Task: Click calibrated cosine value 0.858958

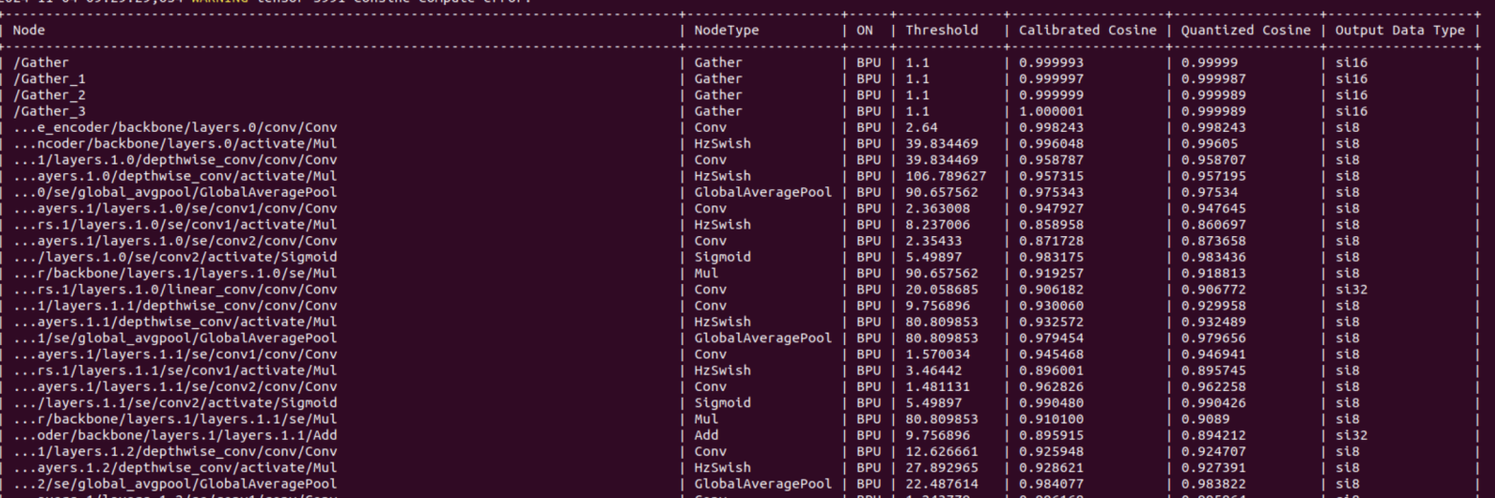Action: click(x=1050, y=225)
